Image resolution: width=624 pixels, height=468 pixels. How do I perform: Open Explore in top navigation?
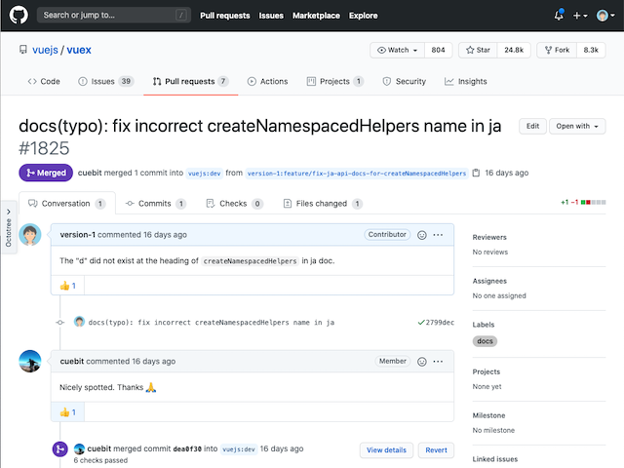pyautogui.click(x=363, y=16)
